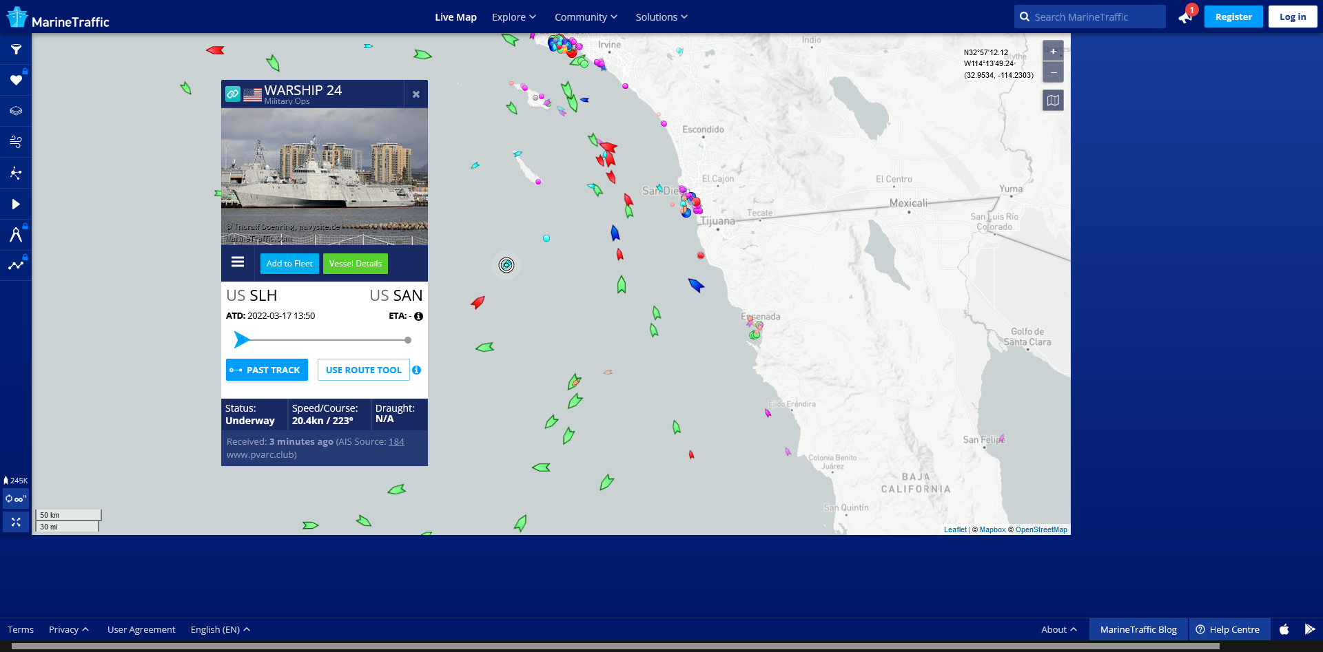This screenshot has width=1323, height=652.
Task: Click Live Map menu item
Action: pyautogui.click(x=455, y=17)
